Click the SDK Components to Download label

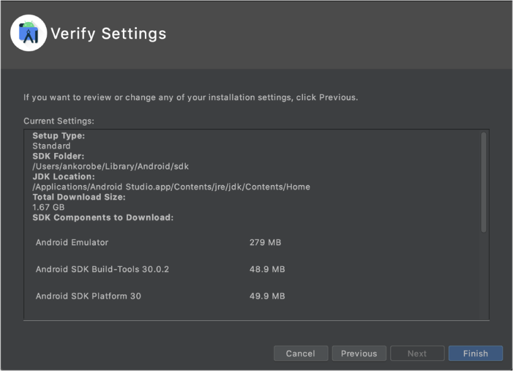coord(103,217)
